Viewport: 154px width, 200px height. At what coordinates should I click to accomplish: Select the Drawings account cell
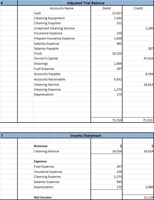pyautogui.click(x=62, y=63)
